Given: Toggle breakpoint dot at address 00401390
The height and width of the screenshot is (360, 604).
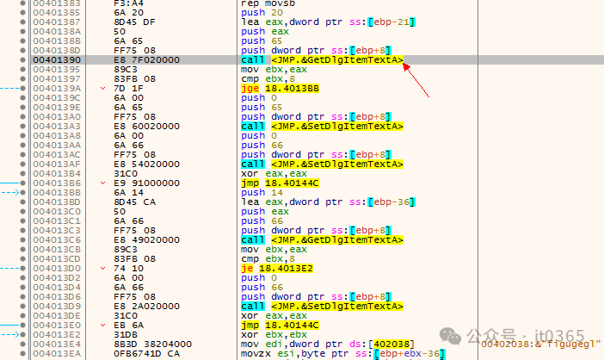Looking at the screenshot, I should click(x=23, y=60).
